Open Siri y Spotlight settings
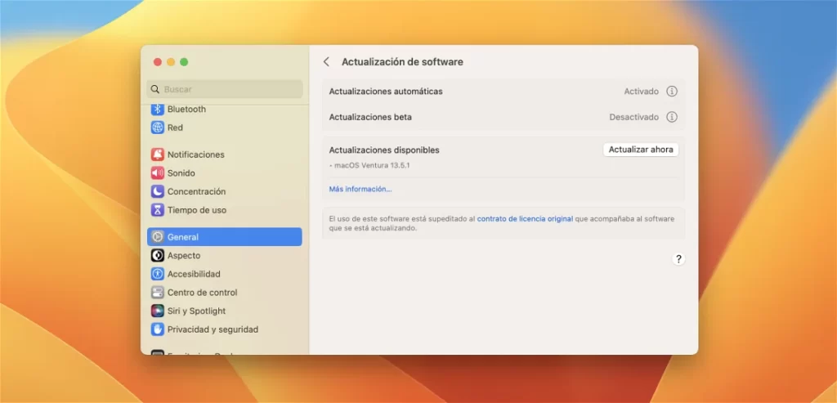The width and height of the screenshot is (837, 403). [225, 311]
